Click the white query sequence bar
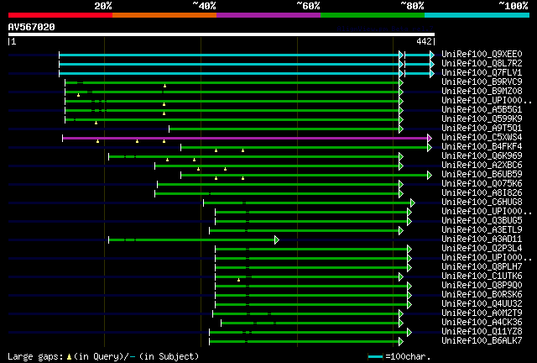 [222, 34]
